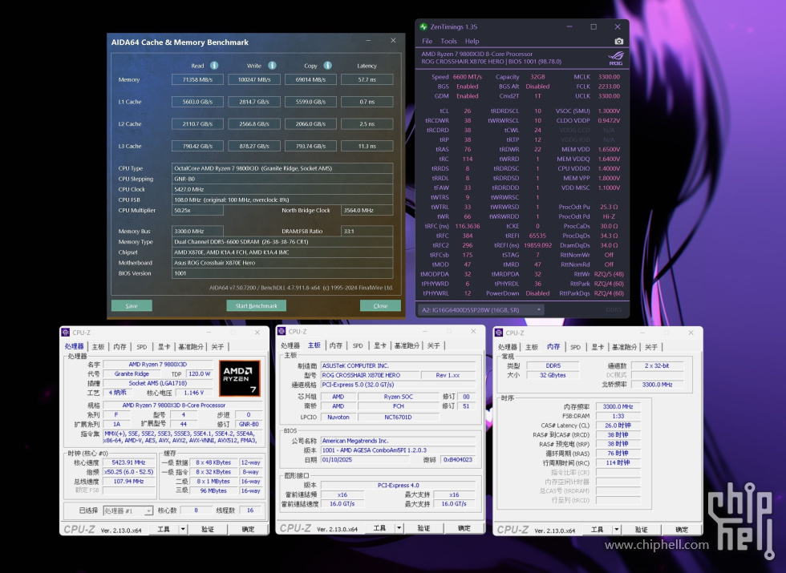The height and width of the screenshot is (573, 786).
Task: Click the 核心电压 value 1.146 V in CPU-Z
Action: [193, 393]
